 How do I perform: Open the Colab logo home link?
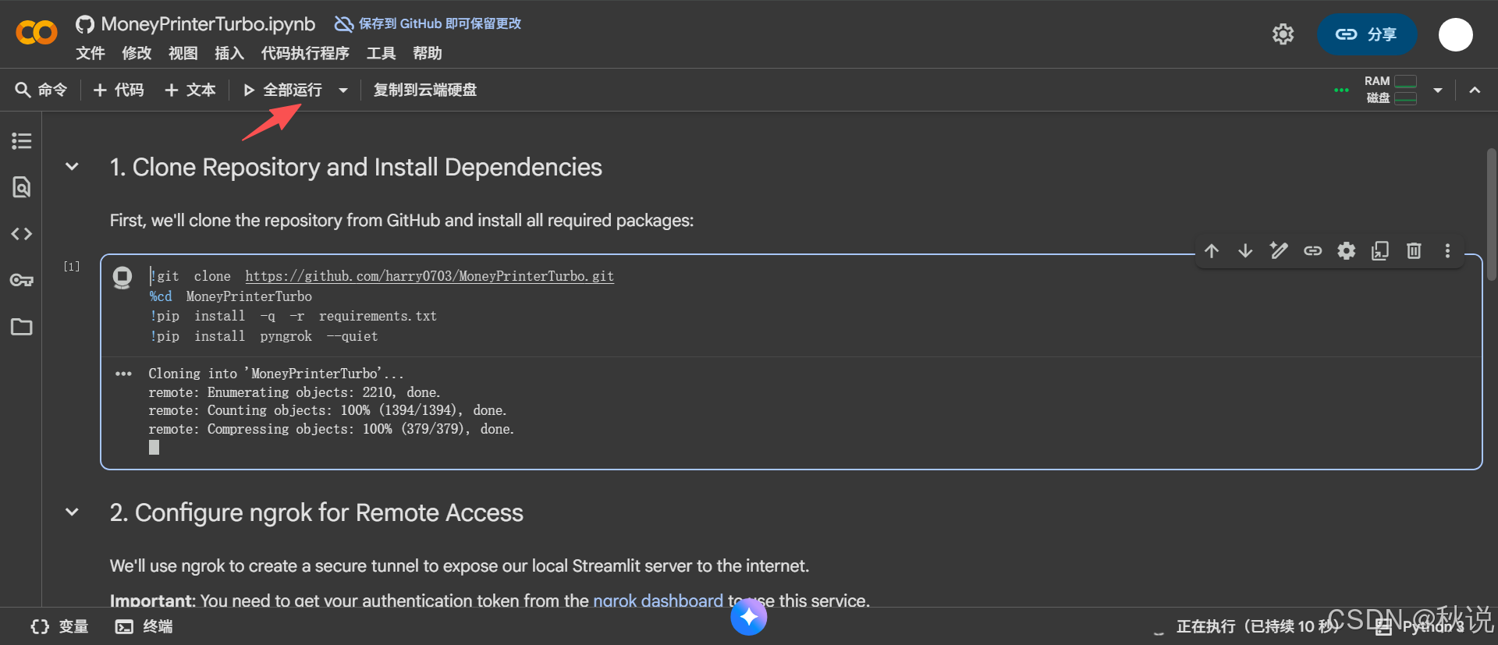click(37, 33)
